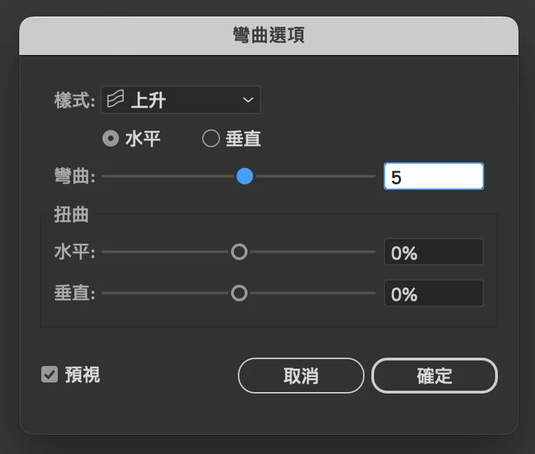Screen dimensions: 535x454
Task: Focus the 扭曲 水平 0% input field
Action: (434, 252)
